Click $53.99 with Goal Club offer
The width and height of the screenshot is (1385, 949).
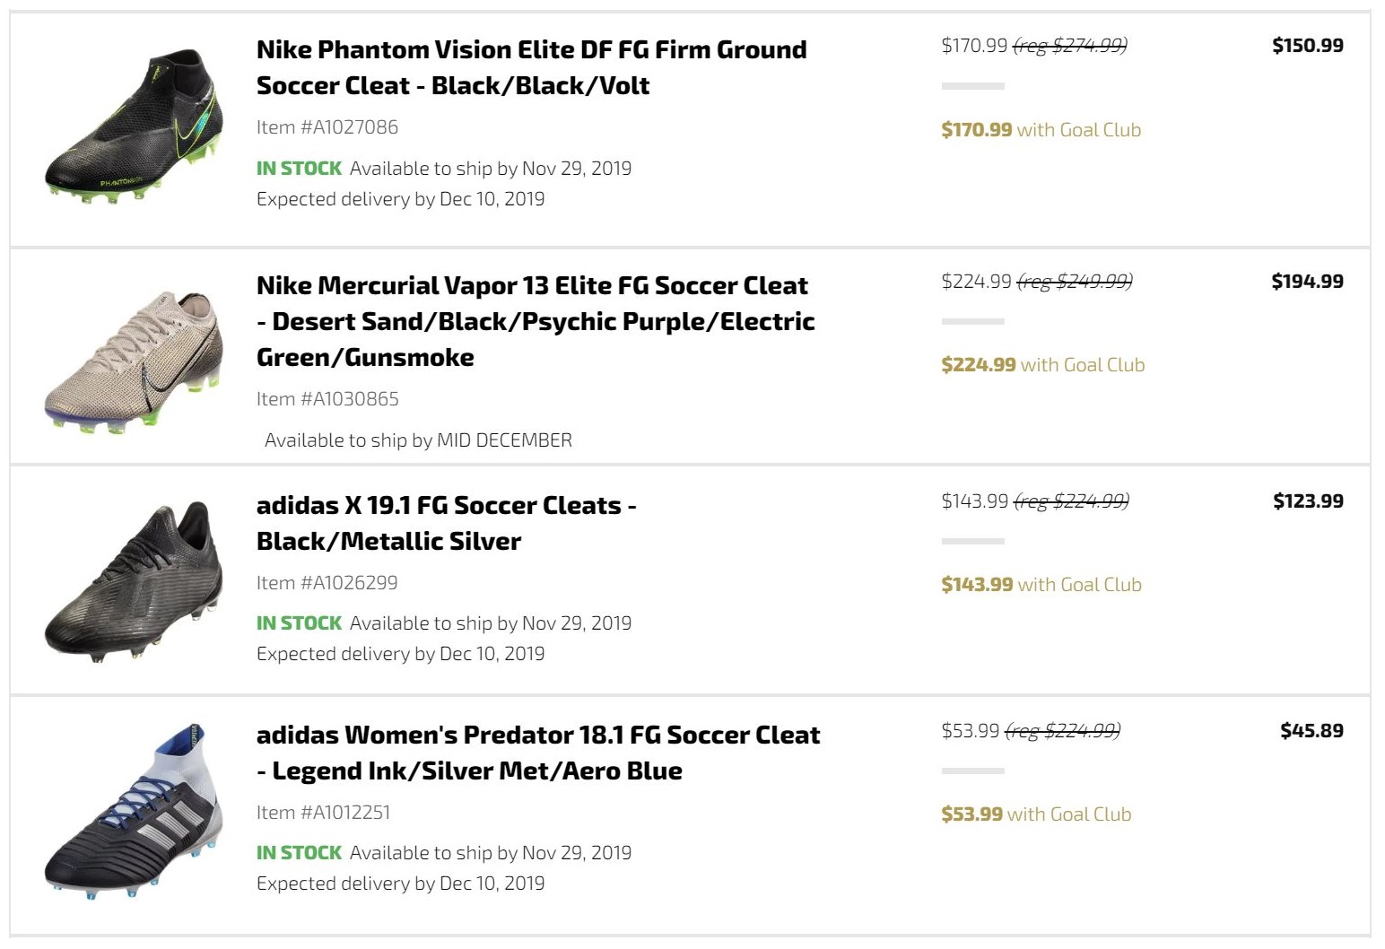click(1036, 814)
